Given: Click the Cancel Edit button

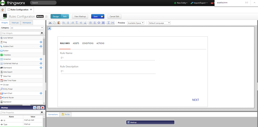Looking at the screenshot, I should pos(114,17).
